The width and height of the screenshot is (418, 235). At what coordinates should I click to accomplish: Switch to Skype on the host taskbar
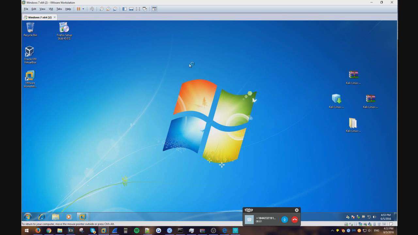[93, 230]
